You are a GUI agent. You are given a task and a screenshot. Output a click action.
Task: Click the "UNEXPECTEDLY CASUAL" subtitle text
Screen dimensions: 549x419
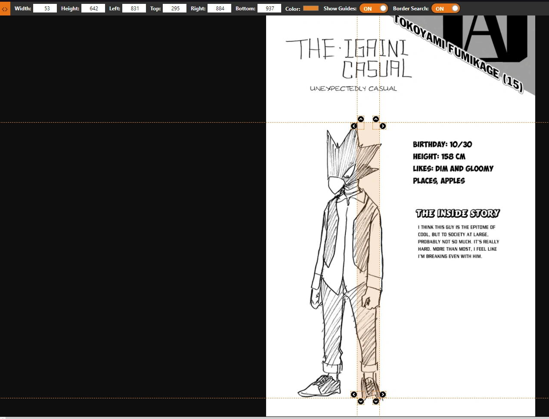point(353,89)
